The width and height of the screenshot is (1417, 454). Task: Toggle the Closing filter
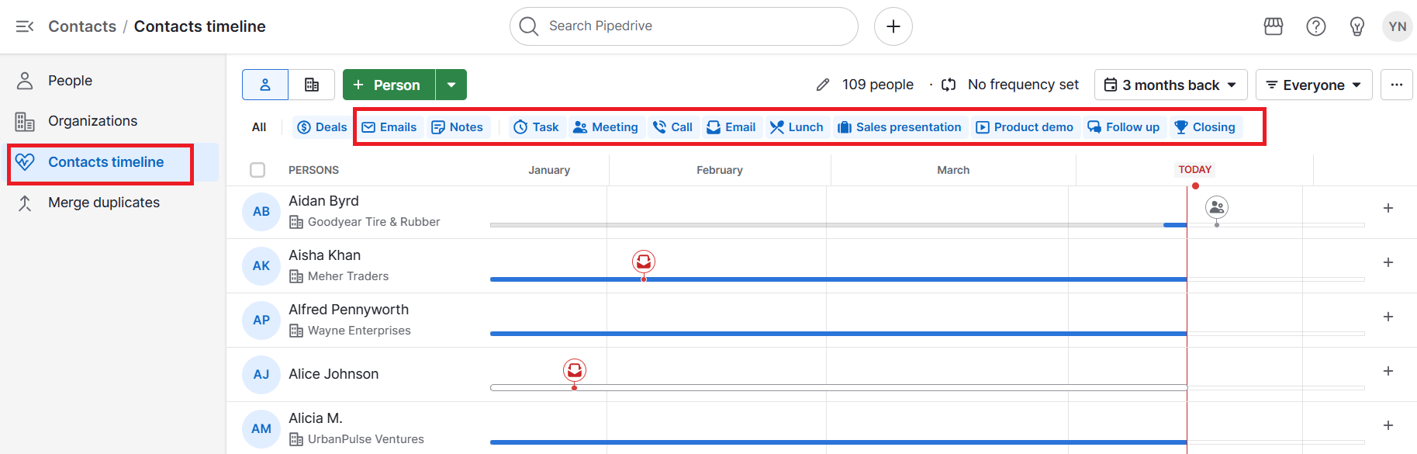[1205, 127]
